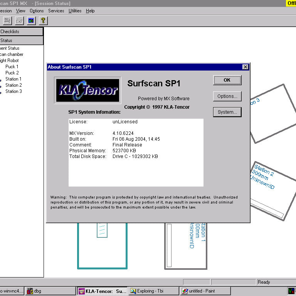Click Powered by MX Software text
296x296 pixels.
pos(164,99)
